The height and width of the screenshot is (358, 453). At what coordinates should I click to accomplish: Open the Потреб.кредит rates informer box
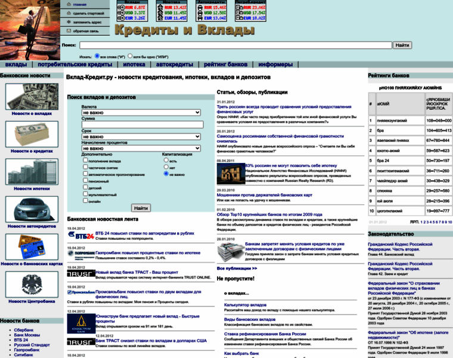(250, 11)
